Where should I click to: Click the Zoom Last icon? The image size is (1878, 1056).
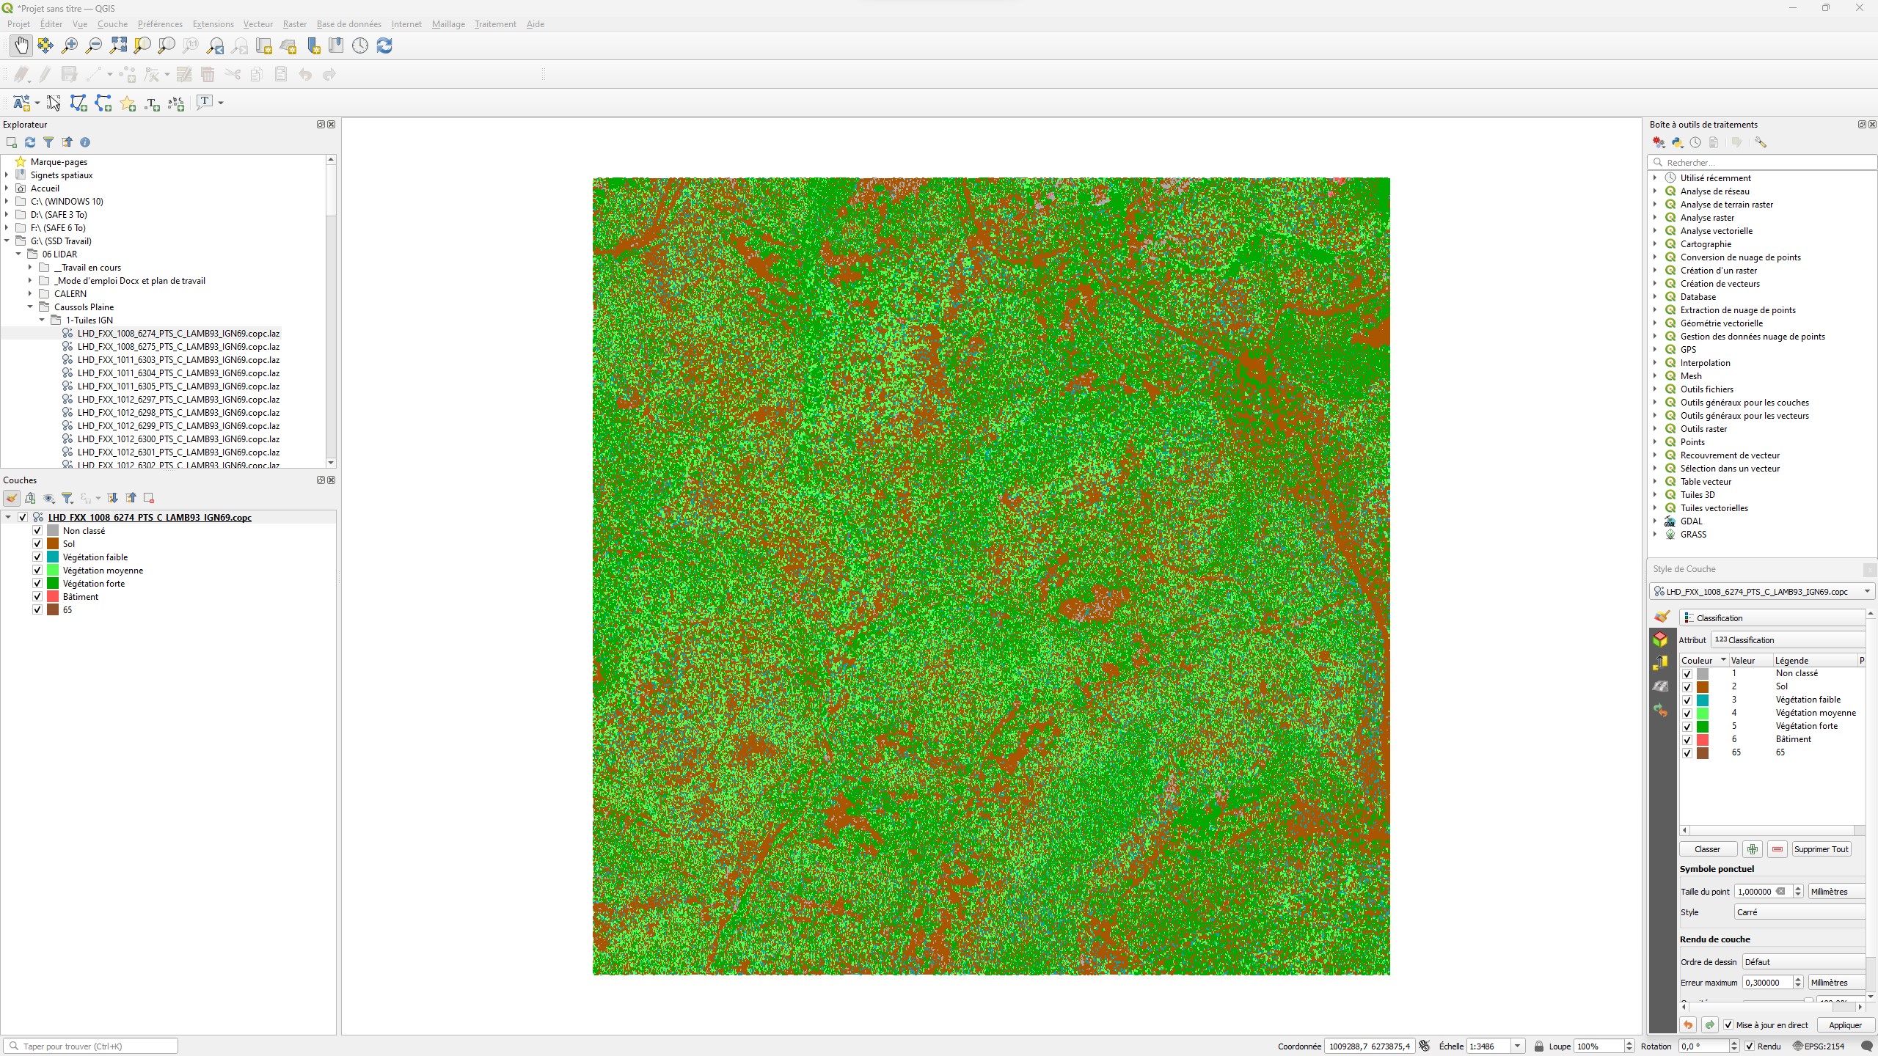tap(215, 45)
